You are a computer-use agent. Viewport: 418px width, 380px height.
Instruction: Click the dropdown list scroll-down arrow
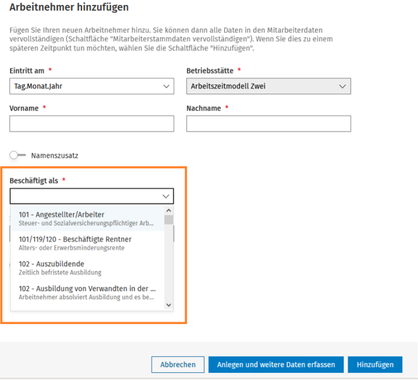pyautogui.click(x=169, y=305)
